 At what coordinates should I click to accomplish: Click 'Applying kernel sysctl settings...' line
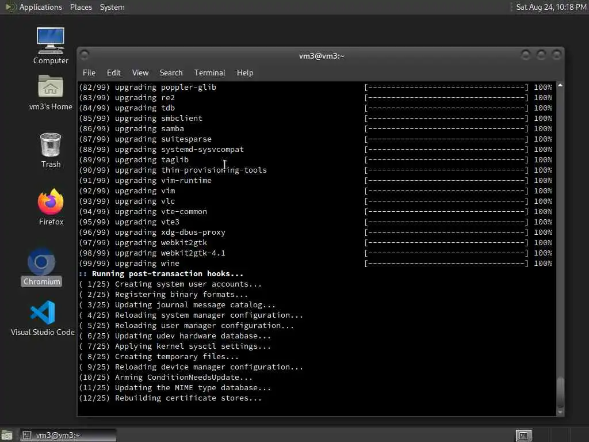tap(175, 346)
